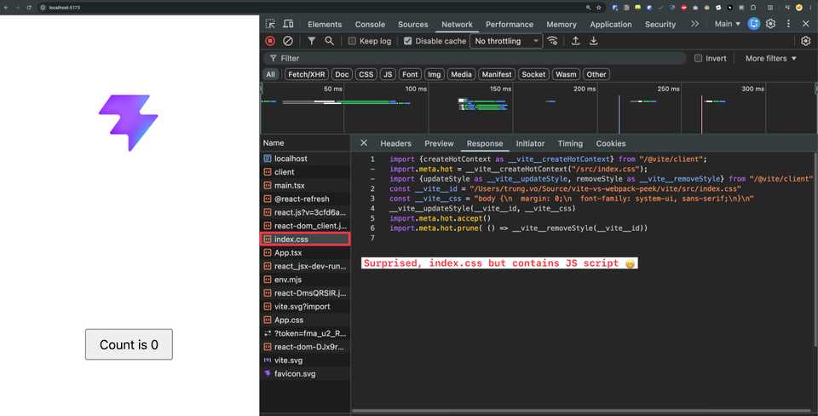Enable the Invert checkbox

coord(698,59)
